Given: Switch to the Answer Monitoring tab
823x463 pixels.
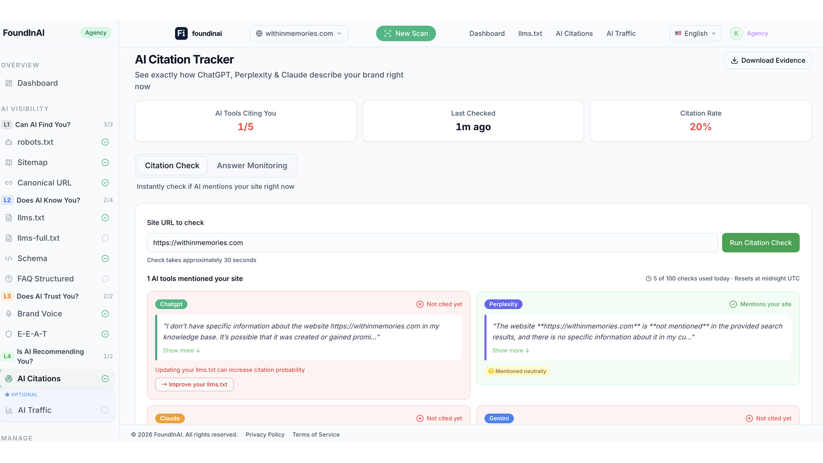Looking at the screenshot, I should click(252, 166).
